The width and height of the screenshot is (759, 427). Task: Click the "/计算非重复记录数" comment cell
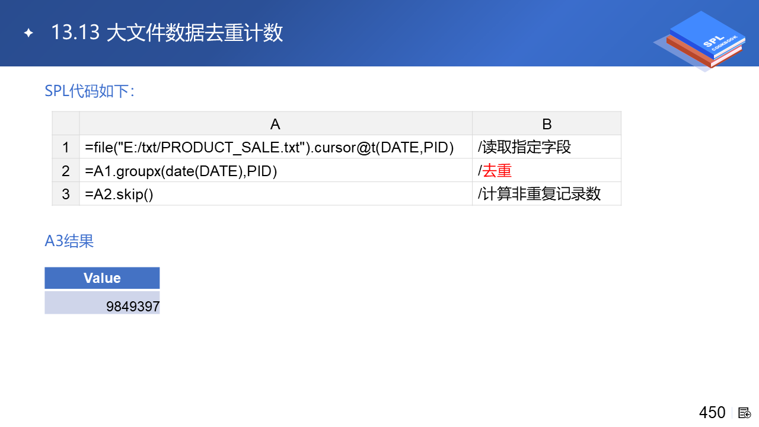[539, 194]
